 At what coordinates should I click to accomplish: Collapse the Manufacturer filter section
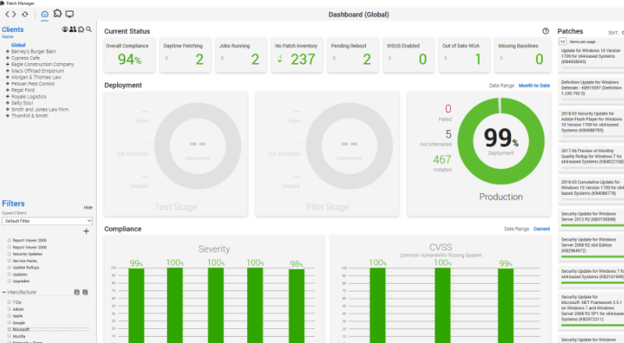point(4,292)
